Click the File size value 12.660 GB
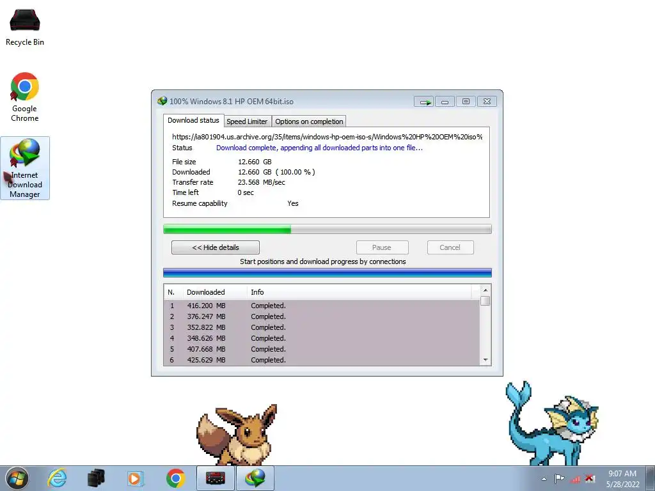655x491 pixels. [x=255, y=162]
